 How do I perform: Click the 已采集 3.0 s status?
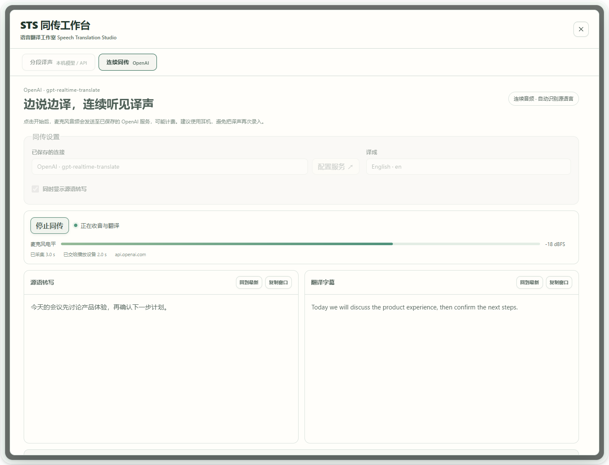click(x=43, y=254)
